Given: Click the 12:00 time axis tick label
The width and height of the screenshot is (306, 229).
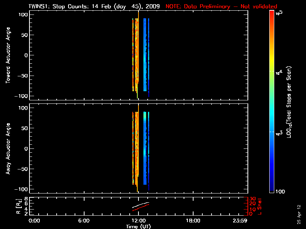Looking at the screenshot, I should point(138,221).
